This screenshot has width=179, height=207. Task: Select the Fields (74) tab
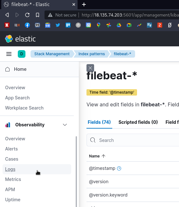(99, 122)
